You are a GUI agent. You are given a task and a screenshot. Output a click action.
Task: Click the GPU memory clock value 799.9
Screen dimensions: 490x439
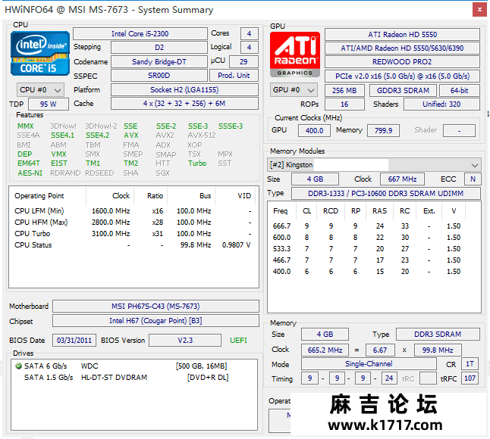point(383,131)
